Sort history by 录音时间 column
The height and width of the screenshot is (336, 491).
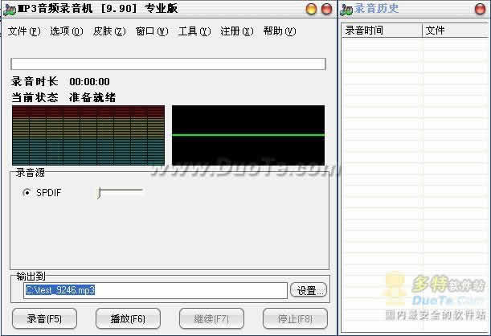pos(381,31)
